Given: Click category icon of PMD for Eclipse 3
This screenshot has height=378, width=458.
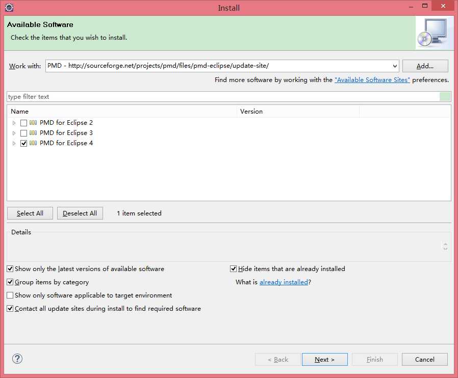Looking at the screenshot, I should 33,133.
